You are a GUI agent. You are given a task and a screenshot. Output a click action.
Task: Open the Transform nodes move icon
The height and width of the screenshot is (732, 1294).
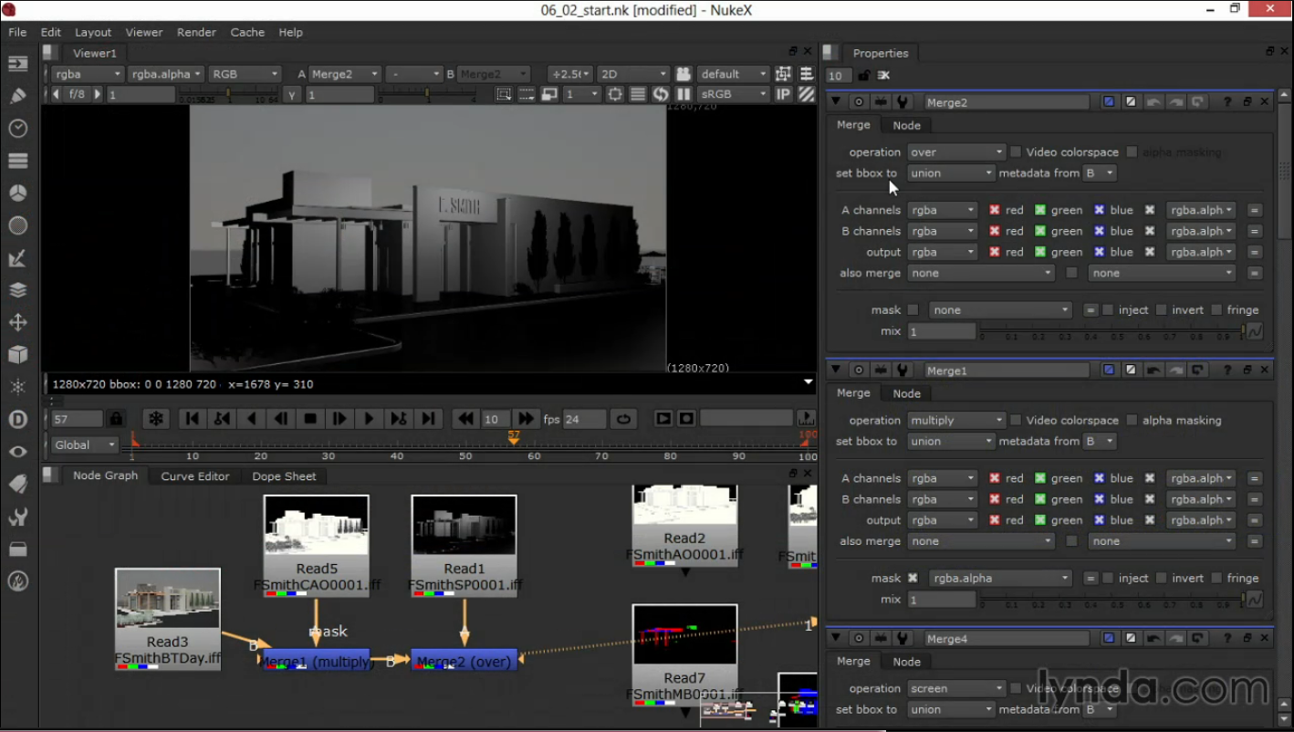[17, 322]
